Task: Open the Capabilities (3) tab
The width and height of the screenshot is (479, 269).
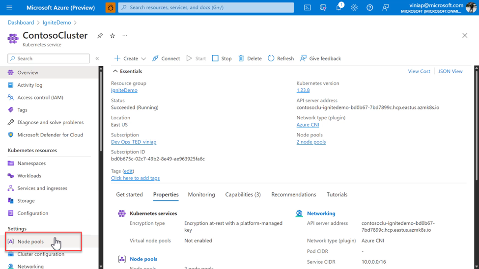Action: click(243, 194)
